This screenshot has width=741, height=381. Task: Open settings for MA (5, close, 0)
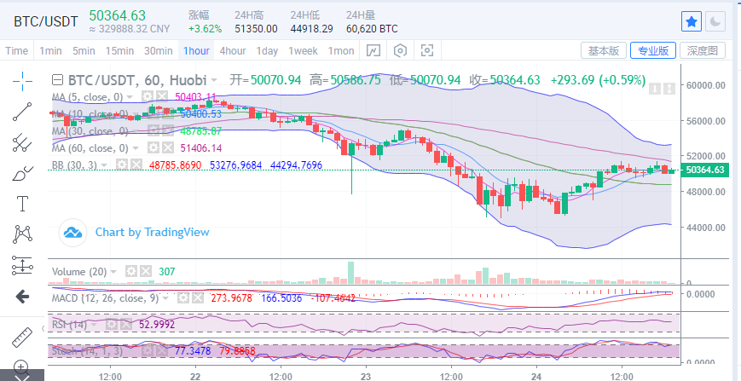coord(148,97)
